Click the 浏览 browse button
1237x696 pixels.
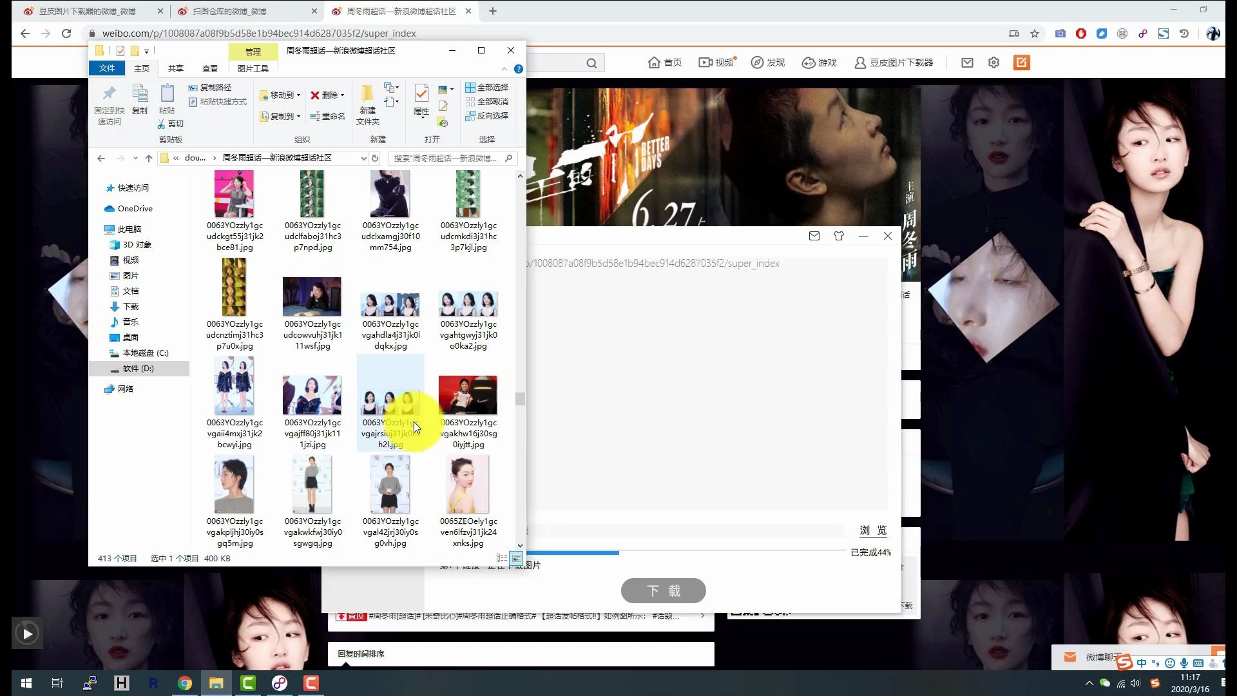(x=873, y=530)
